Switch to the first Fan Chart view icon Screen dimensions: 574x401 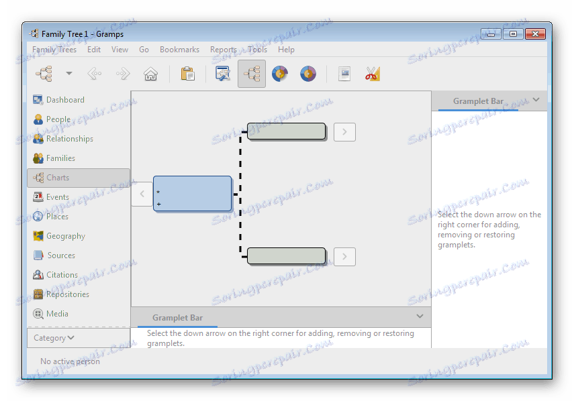click(280, 74)
